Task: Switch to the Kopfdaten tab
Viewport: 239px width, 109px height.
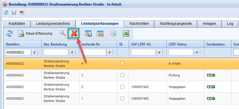Action: coord(17,24)
